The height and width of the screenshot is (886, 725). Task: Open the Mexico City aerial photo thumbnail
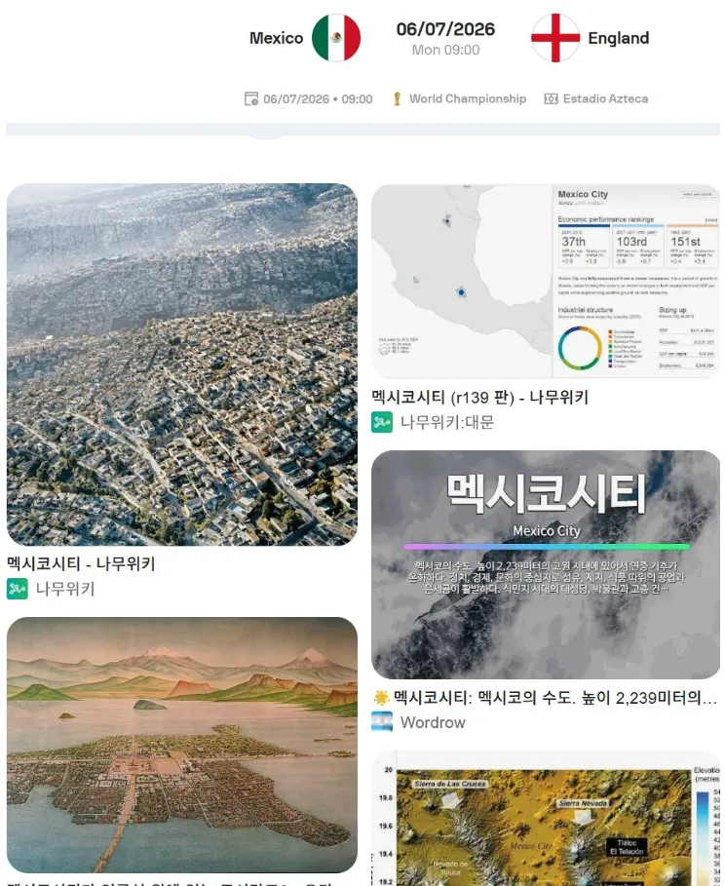(182, 365)
